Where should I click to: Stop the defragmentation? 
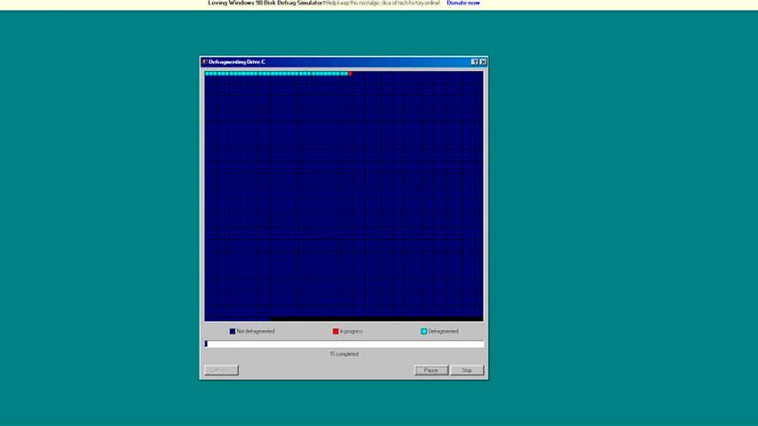point(467,370)
